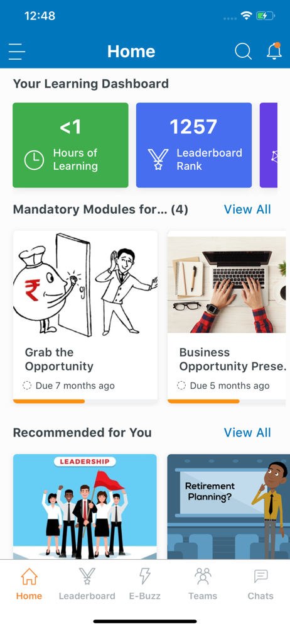Open the Leadership recommended course thumbnail
The height and width of the screenshot is (629, 290).
85,506
